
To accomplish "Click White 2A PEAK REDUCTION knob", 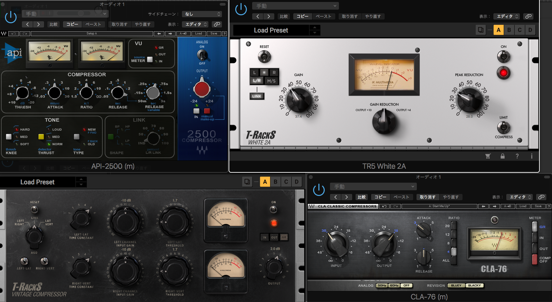I will [469, 99].
